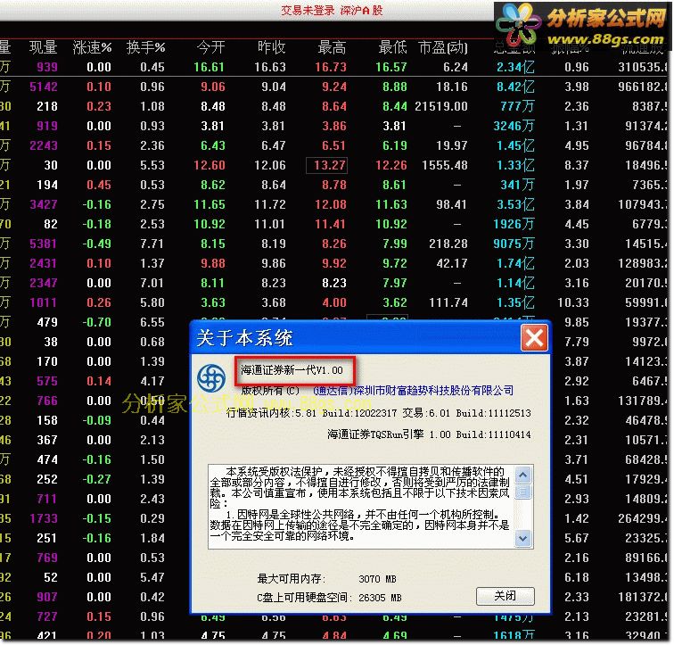Click the 7.71 turnover rate cell
The height and width of the screenshot is (645, 674).
(x=152, y=244)
